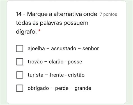133x105 pixels.
Task: Click the word 'posse' in the second option
Action: click(x=75, y=62)
